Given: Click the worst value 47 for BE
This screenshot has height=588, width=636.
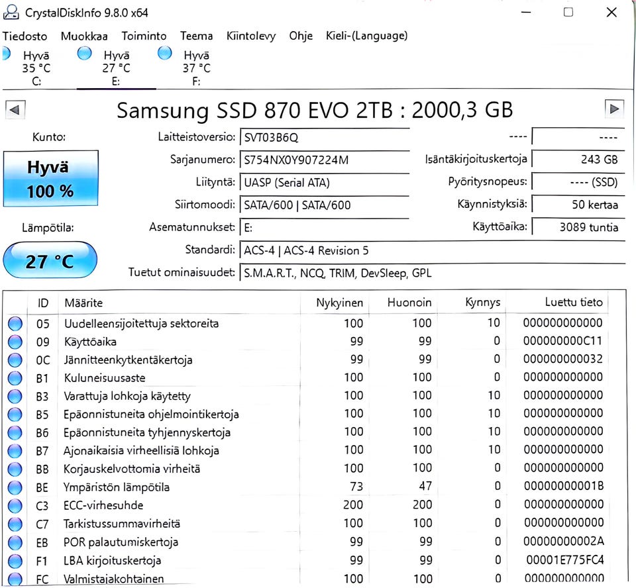Looking at the screenshot, I should 425,486.
